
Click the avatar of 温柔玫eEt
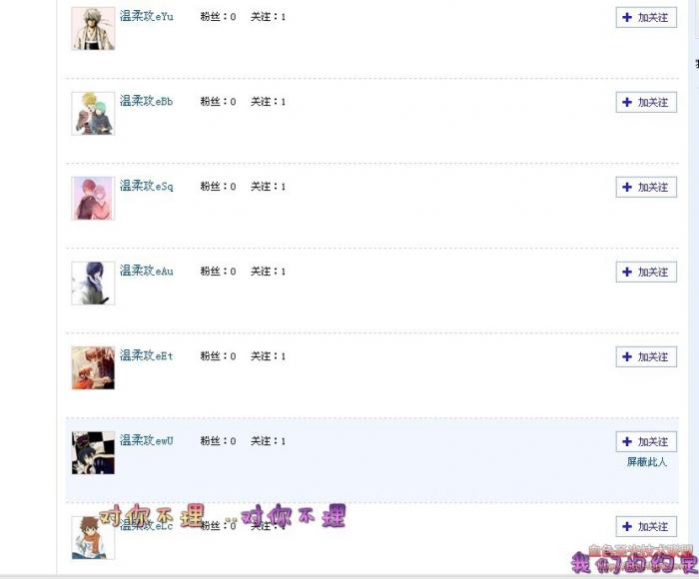click(x=93, y=367)
